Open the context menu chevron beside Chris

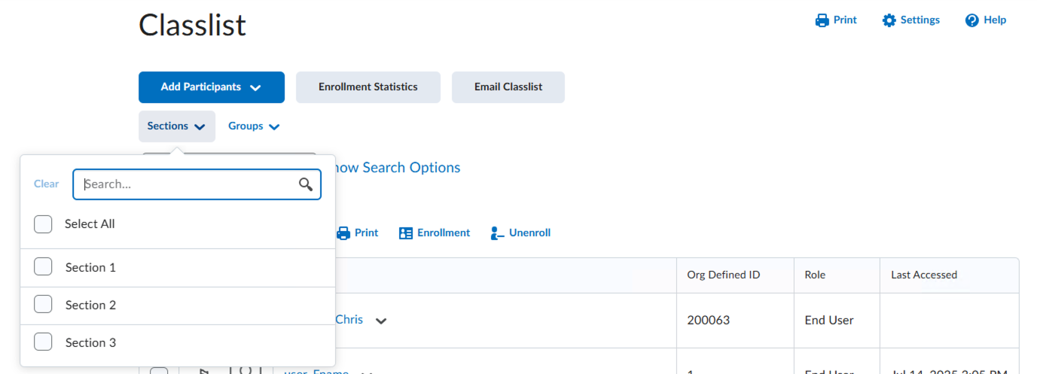tap(382, 321)
